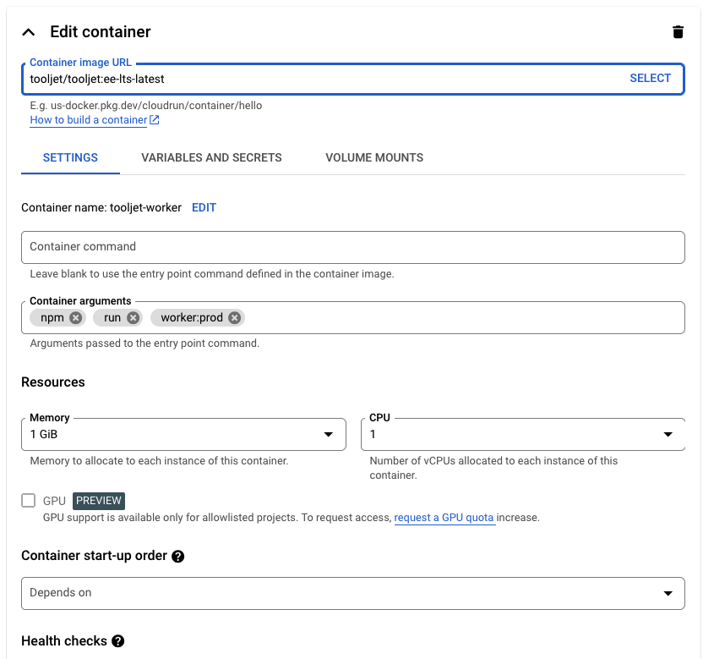The width and height of the screenshot is (714, 659).
Task: Switch to Variables and Secrets tab
Action: [x=211, y=157]
